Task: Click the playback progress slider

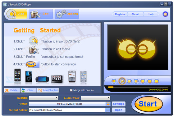Action: click(138, 87)
